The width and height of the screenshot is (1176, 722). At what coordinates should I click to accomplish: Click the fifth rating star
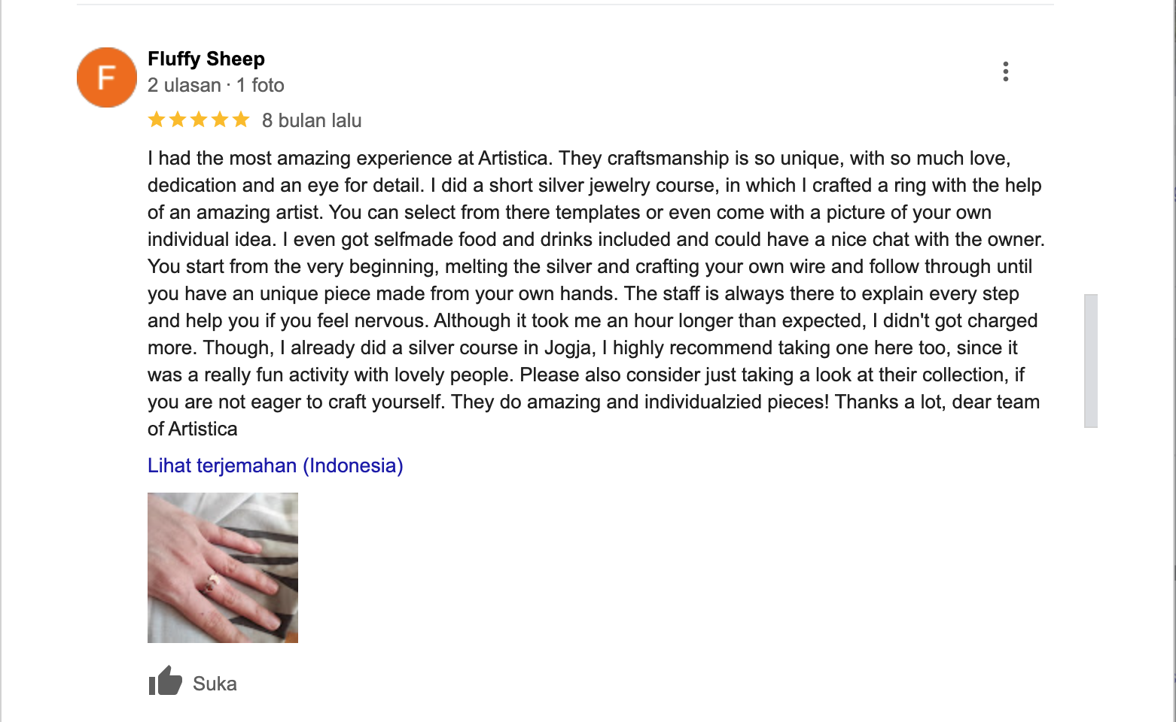(241, 120)
